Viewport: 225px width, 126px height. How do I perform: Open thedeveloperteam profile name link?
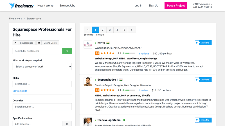coord(109,120)
